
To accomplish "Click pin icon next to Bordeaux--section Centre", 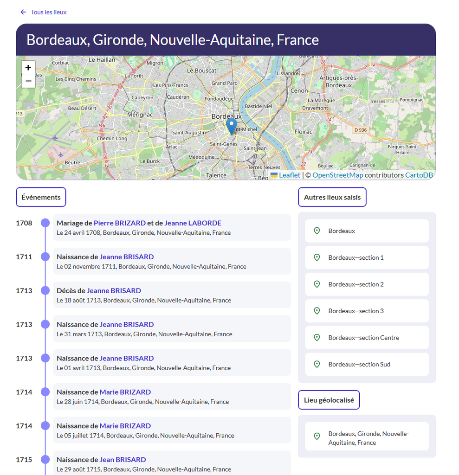I will (317, 338).
